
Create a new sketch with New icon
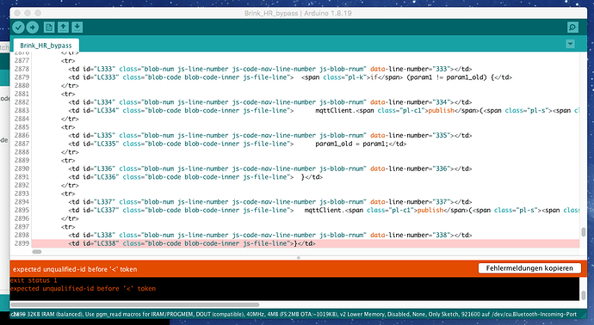49,28
